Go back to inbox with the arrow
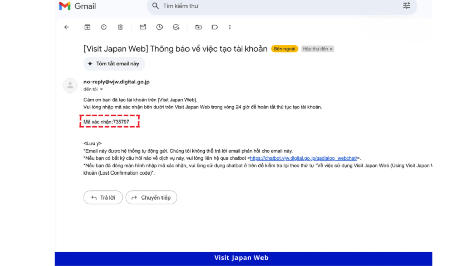The height and width of the screenshot is (266, 473). coord(66,27)
